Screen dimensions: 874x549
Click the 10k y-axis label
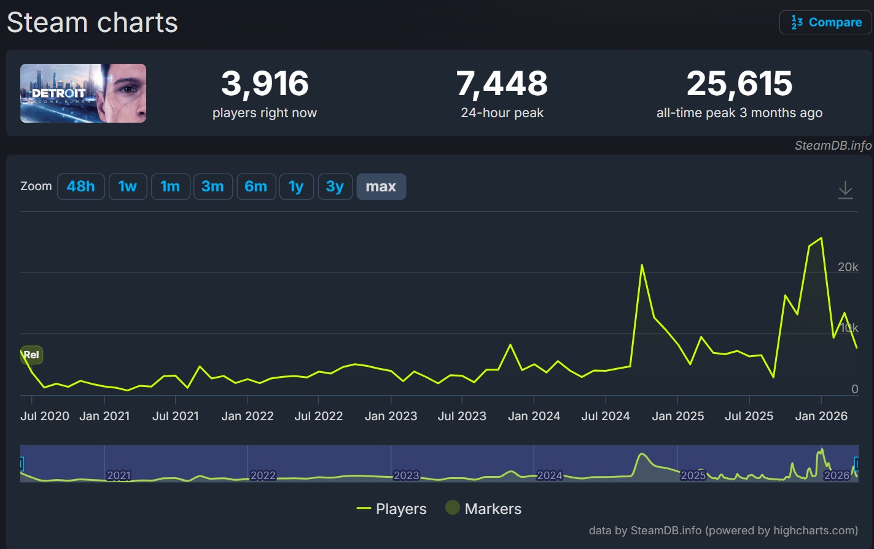(849, 328)
